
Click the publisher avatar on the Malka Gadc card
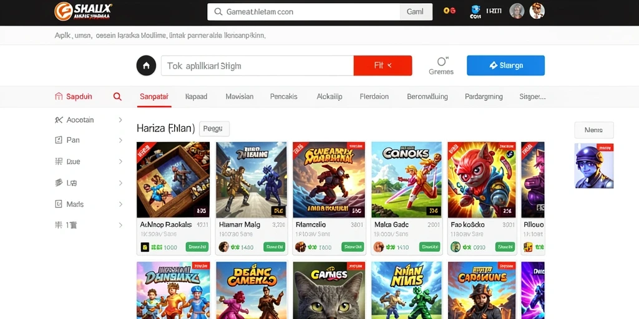379,247
